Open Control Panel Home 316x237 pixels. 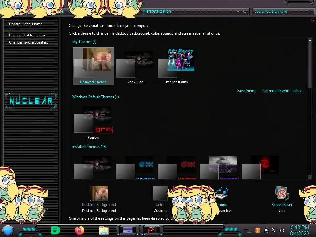coord(26,24)
